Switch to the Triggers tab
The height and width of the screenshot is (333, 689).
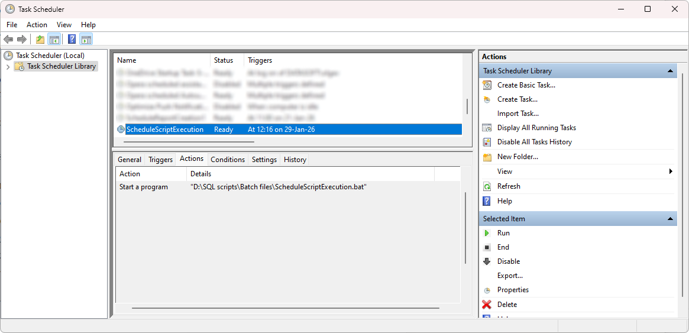click(x=160, y=160)
